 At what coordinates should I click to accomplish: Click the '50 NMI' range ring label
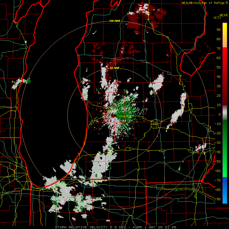click(114, 68)
